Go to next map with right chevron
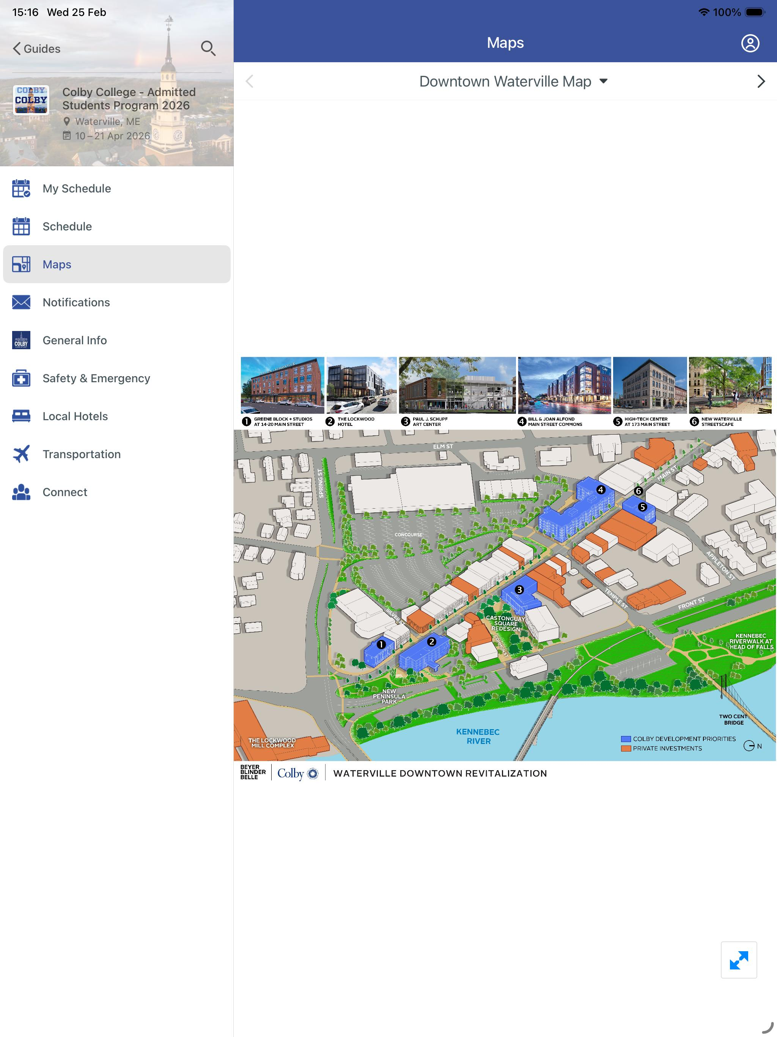Viewport: 777px width, 1037px height. click(761, 82)
